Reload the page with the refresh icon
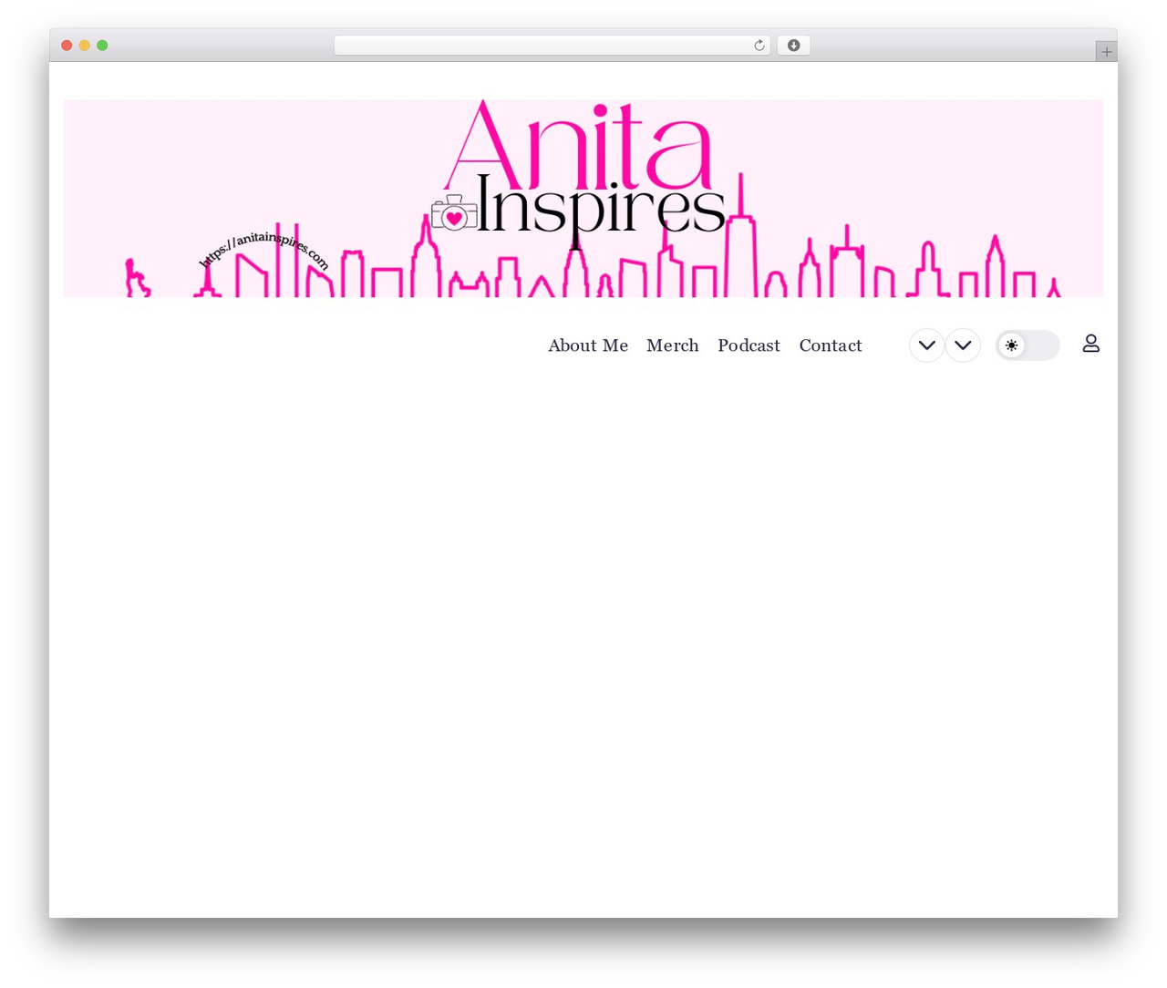This screenshot has height=988, width=1167. pyautogui.click(x=759, y=46)
